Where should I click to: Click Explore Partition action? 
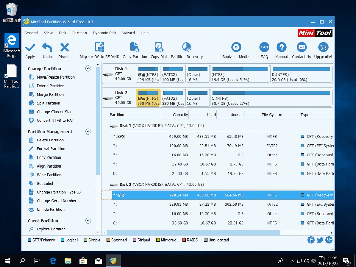pos(51,229)
